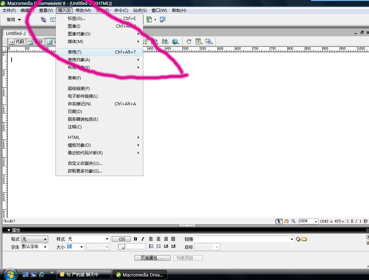
Task: Activate the Zoom magnifier tool in status bar
Action: pyautogui.click(x=293, y=221)
